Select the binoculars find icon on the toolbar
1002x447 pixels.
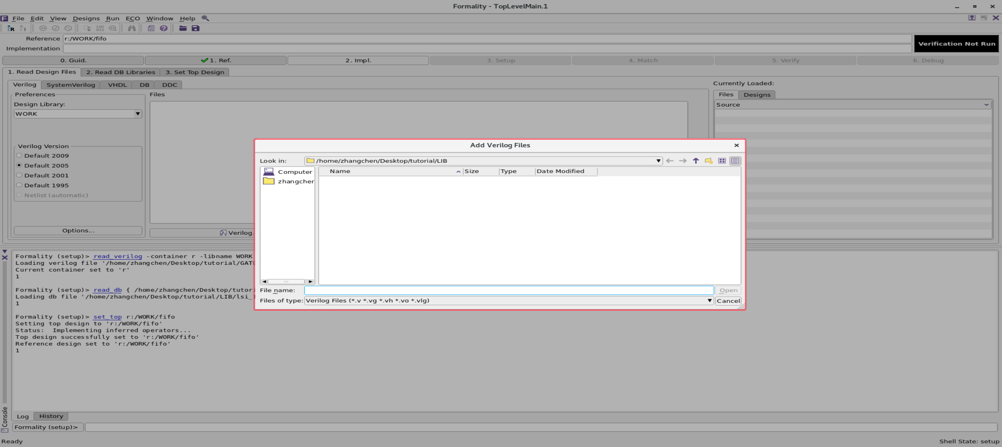tap(132, 28)
